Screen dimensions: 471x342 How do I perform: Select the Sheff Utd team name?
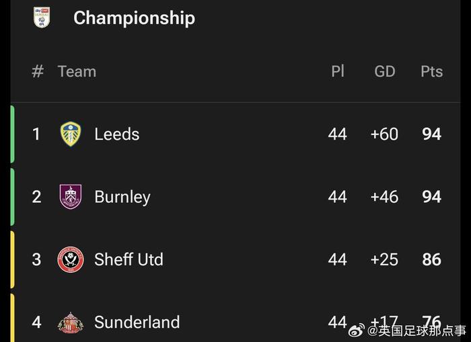pyautogui.click(x=129, y=259)
